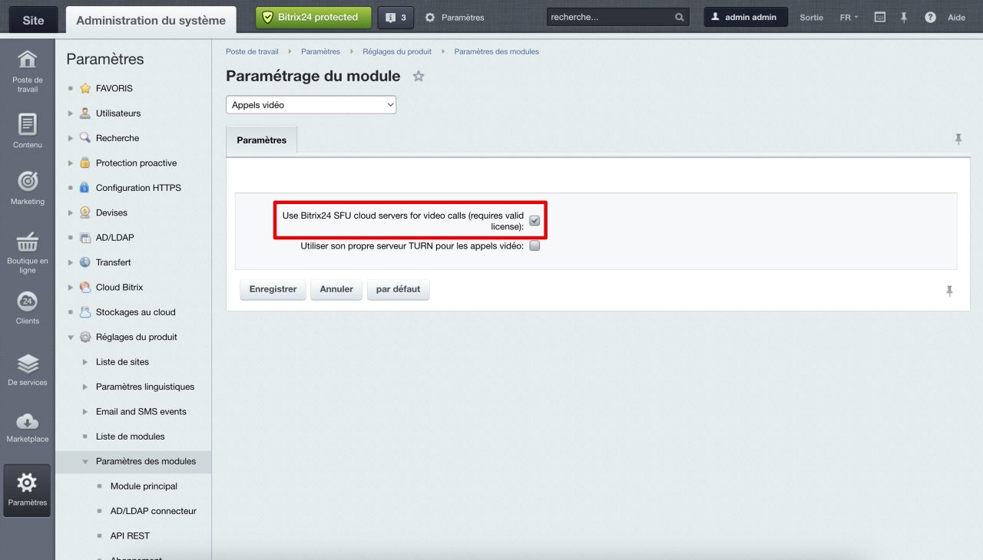Click the FAVORIS star icon in tree
Screen dimensions: 983x560
tap(85, 88)
